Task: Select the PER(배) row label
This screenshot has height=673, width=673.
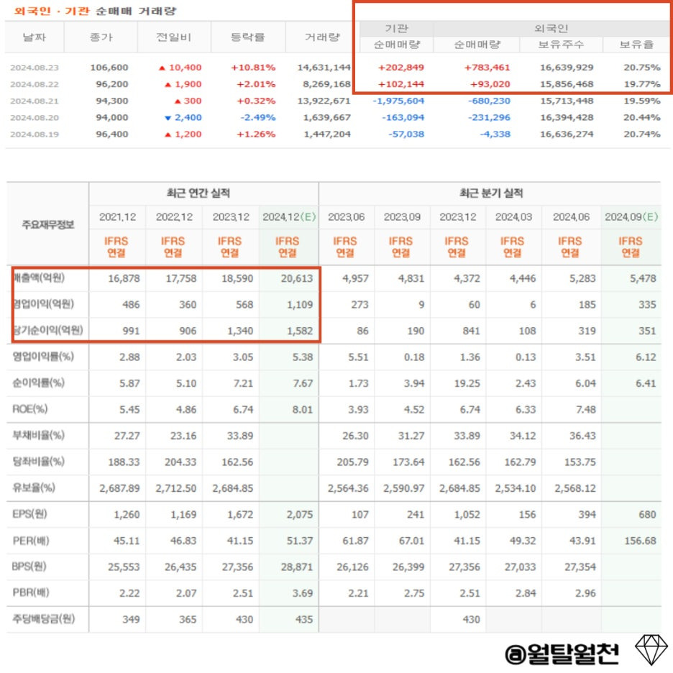Action: 32,540
